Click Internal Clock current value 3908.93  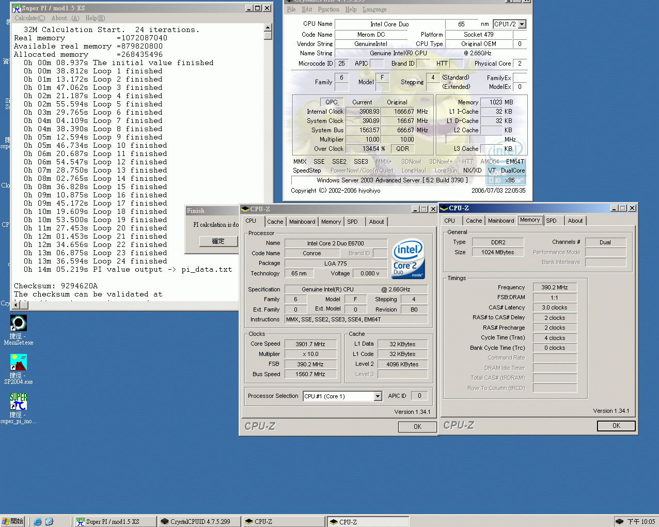[363, 112]
